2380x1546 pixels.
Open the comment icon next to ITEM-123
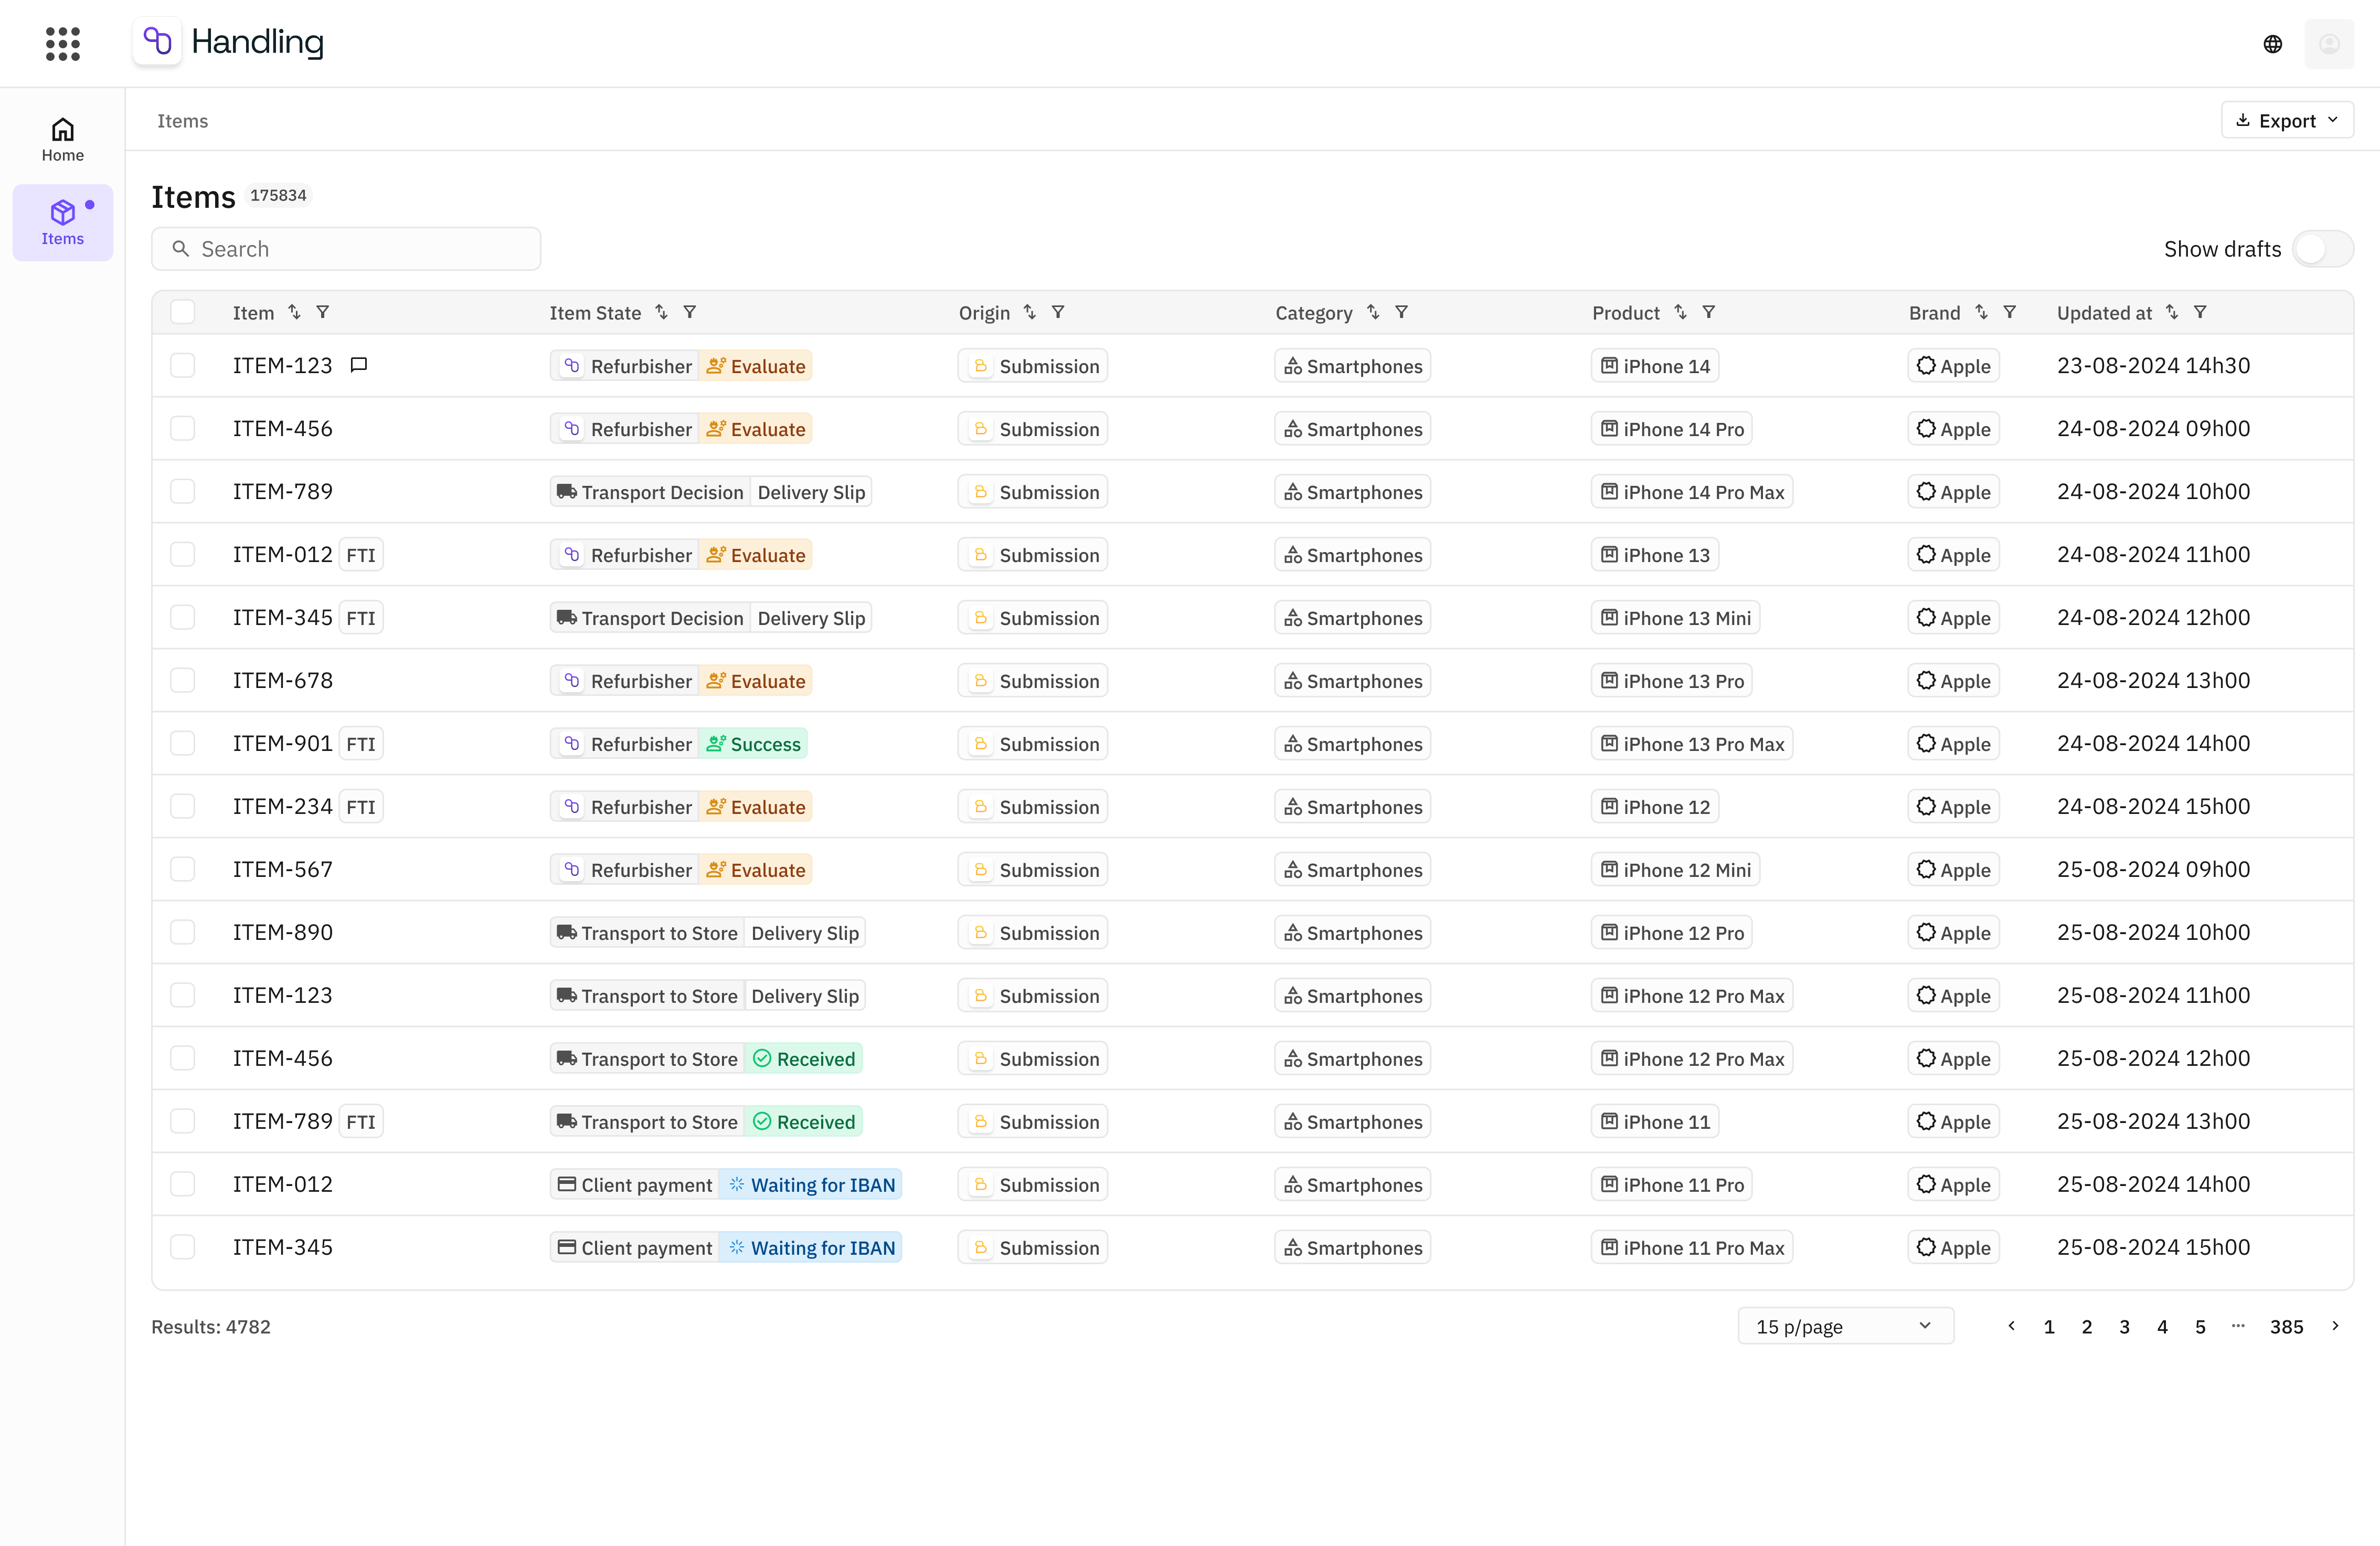pos(359,364)
